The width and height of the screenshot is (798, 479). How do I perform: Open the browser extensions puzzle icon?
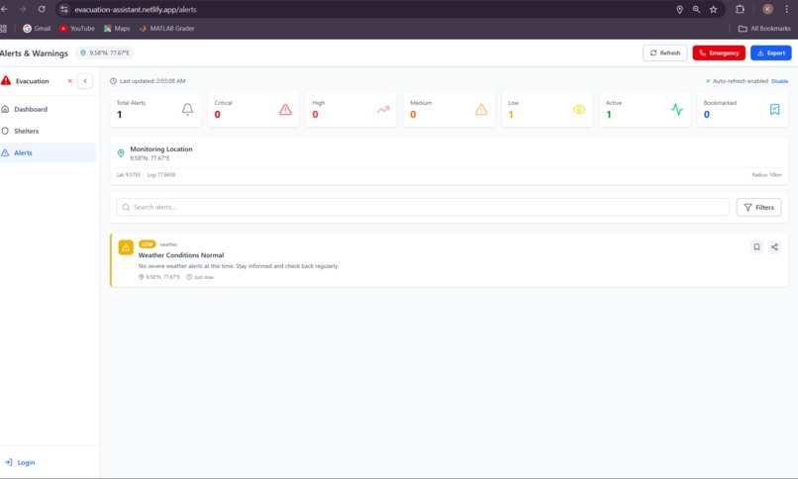[x=740, y=9]
